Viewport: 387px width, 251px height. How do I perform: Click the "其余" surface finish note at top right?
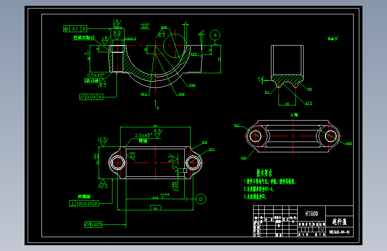[x=333, y=38]
